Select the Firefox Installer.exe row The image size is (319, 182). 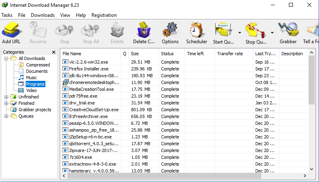click(x=185, y=69)
